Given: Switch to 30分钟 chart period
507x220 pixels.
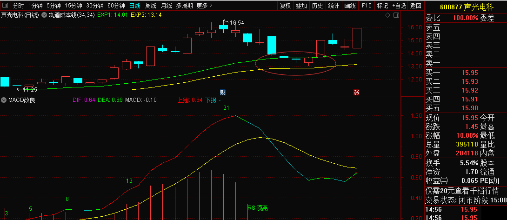Looking at the screenshot, I should 94,6.
